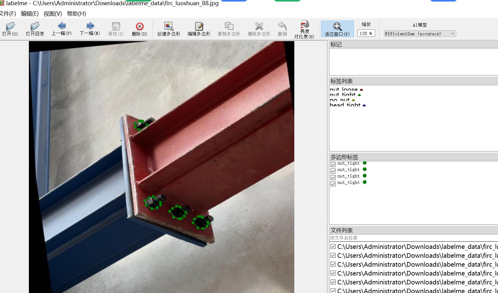Toggle the first file list checkbox
The image size is (498, 293).
click(333, 247)
